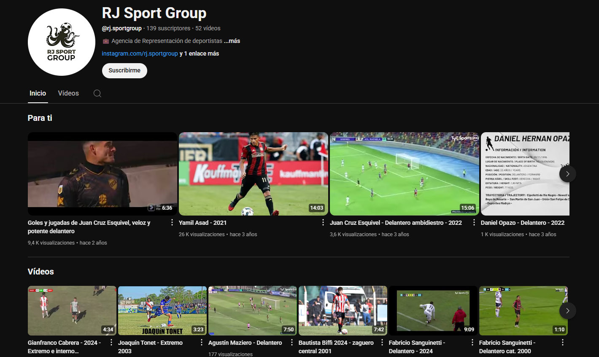This screenshot has height=357, width=599.
Task: Open Yamil Asad - 2021 video title
Action: pyautogui.click(x=202, y=223)
